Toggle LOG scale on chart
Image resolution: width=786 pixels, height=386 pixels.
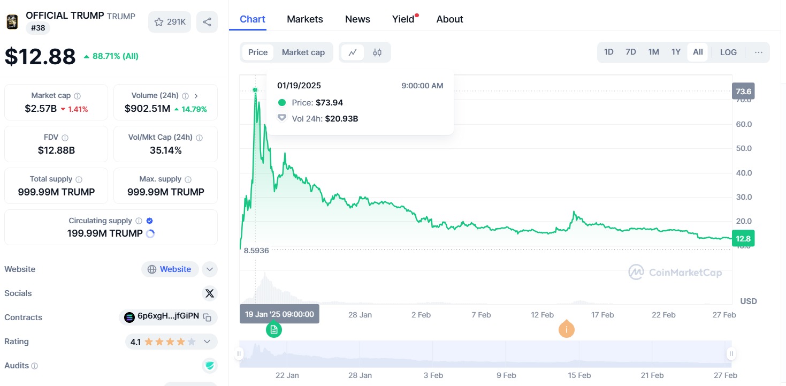728,52
